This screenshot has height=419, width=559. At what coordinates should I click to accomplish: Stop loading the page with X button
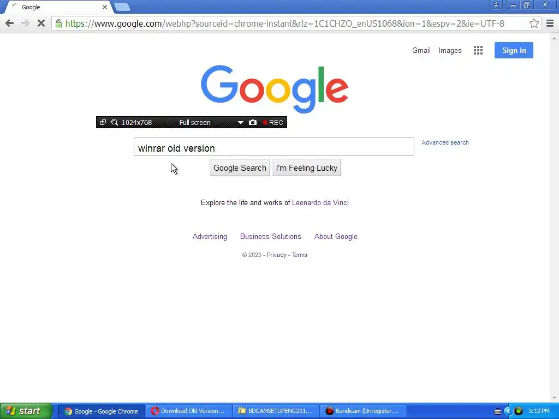tap(41, 23)
